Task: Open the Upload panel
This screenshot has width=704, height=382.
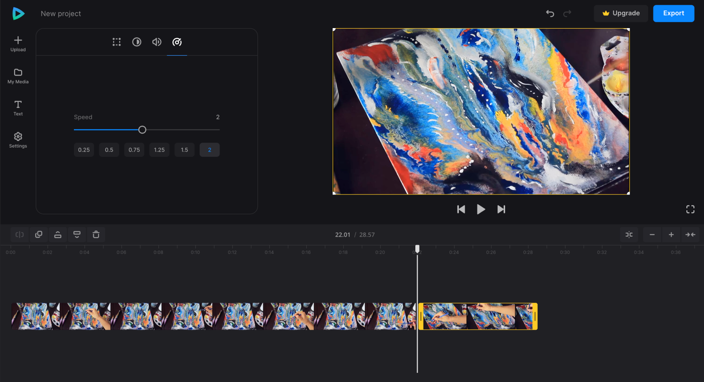Action: [x=18, y=44]
